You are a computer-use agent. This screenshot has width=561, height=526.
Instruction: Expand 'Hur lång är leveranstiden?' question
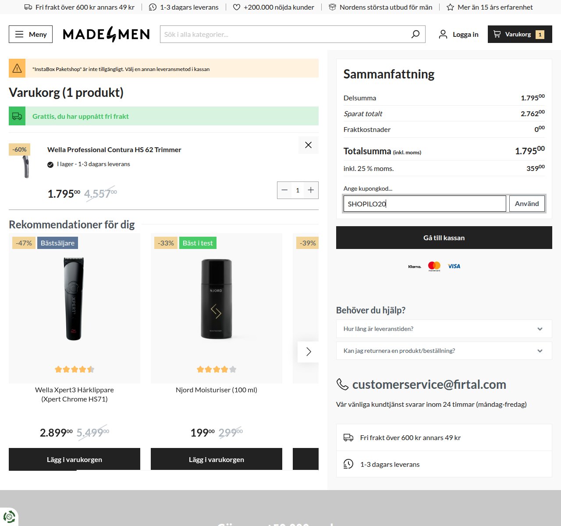(444, 329)
